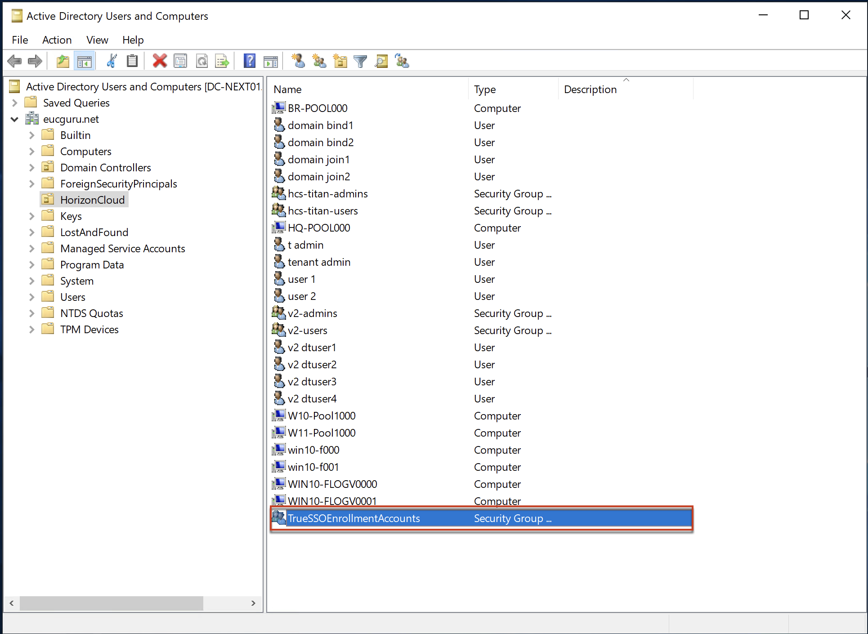Click the Copy clipboard icon in toolbar

coord(132,61)
